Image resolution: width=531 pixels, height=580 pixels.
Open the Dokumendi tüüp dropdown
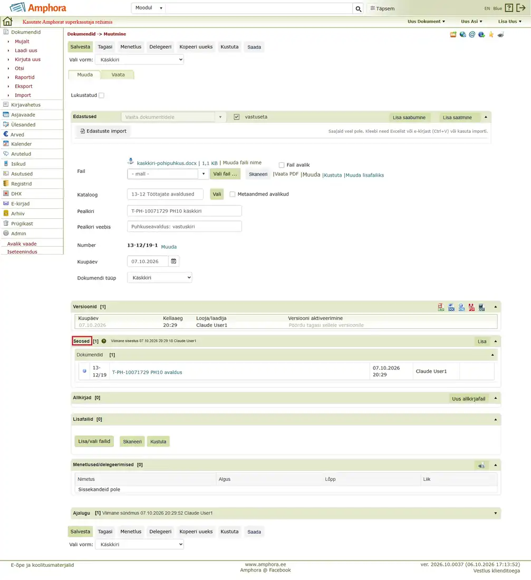pos(159,277)
